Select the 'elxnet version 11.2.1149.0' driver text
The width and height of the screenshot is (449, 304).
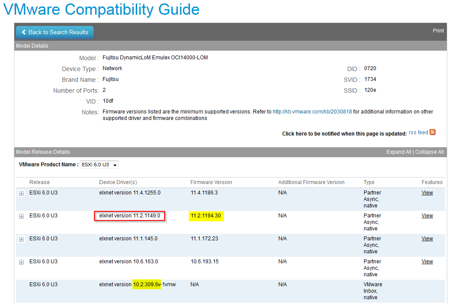coord(129,216)
